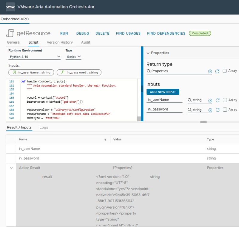Toggle Array checkbox for Return type
Image resolution: width=239 pixels, height=227 pixels.
[x=224, y=71]
